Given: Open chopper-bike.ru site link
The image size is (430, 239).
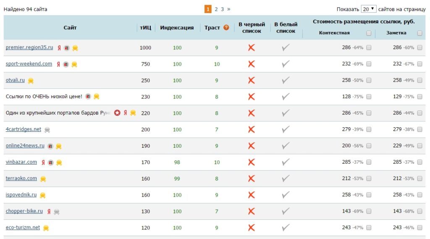Looking at the screenshot, I should 24,211.
